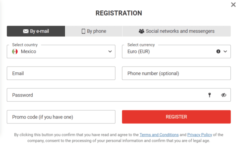Click the key icon in the password field
Image resolution: width=237 pixels, height=154 pixels.
point(209,95)
